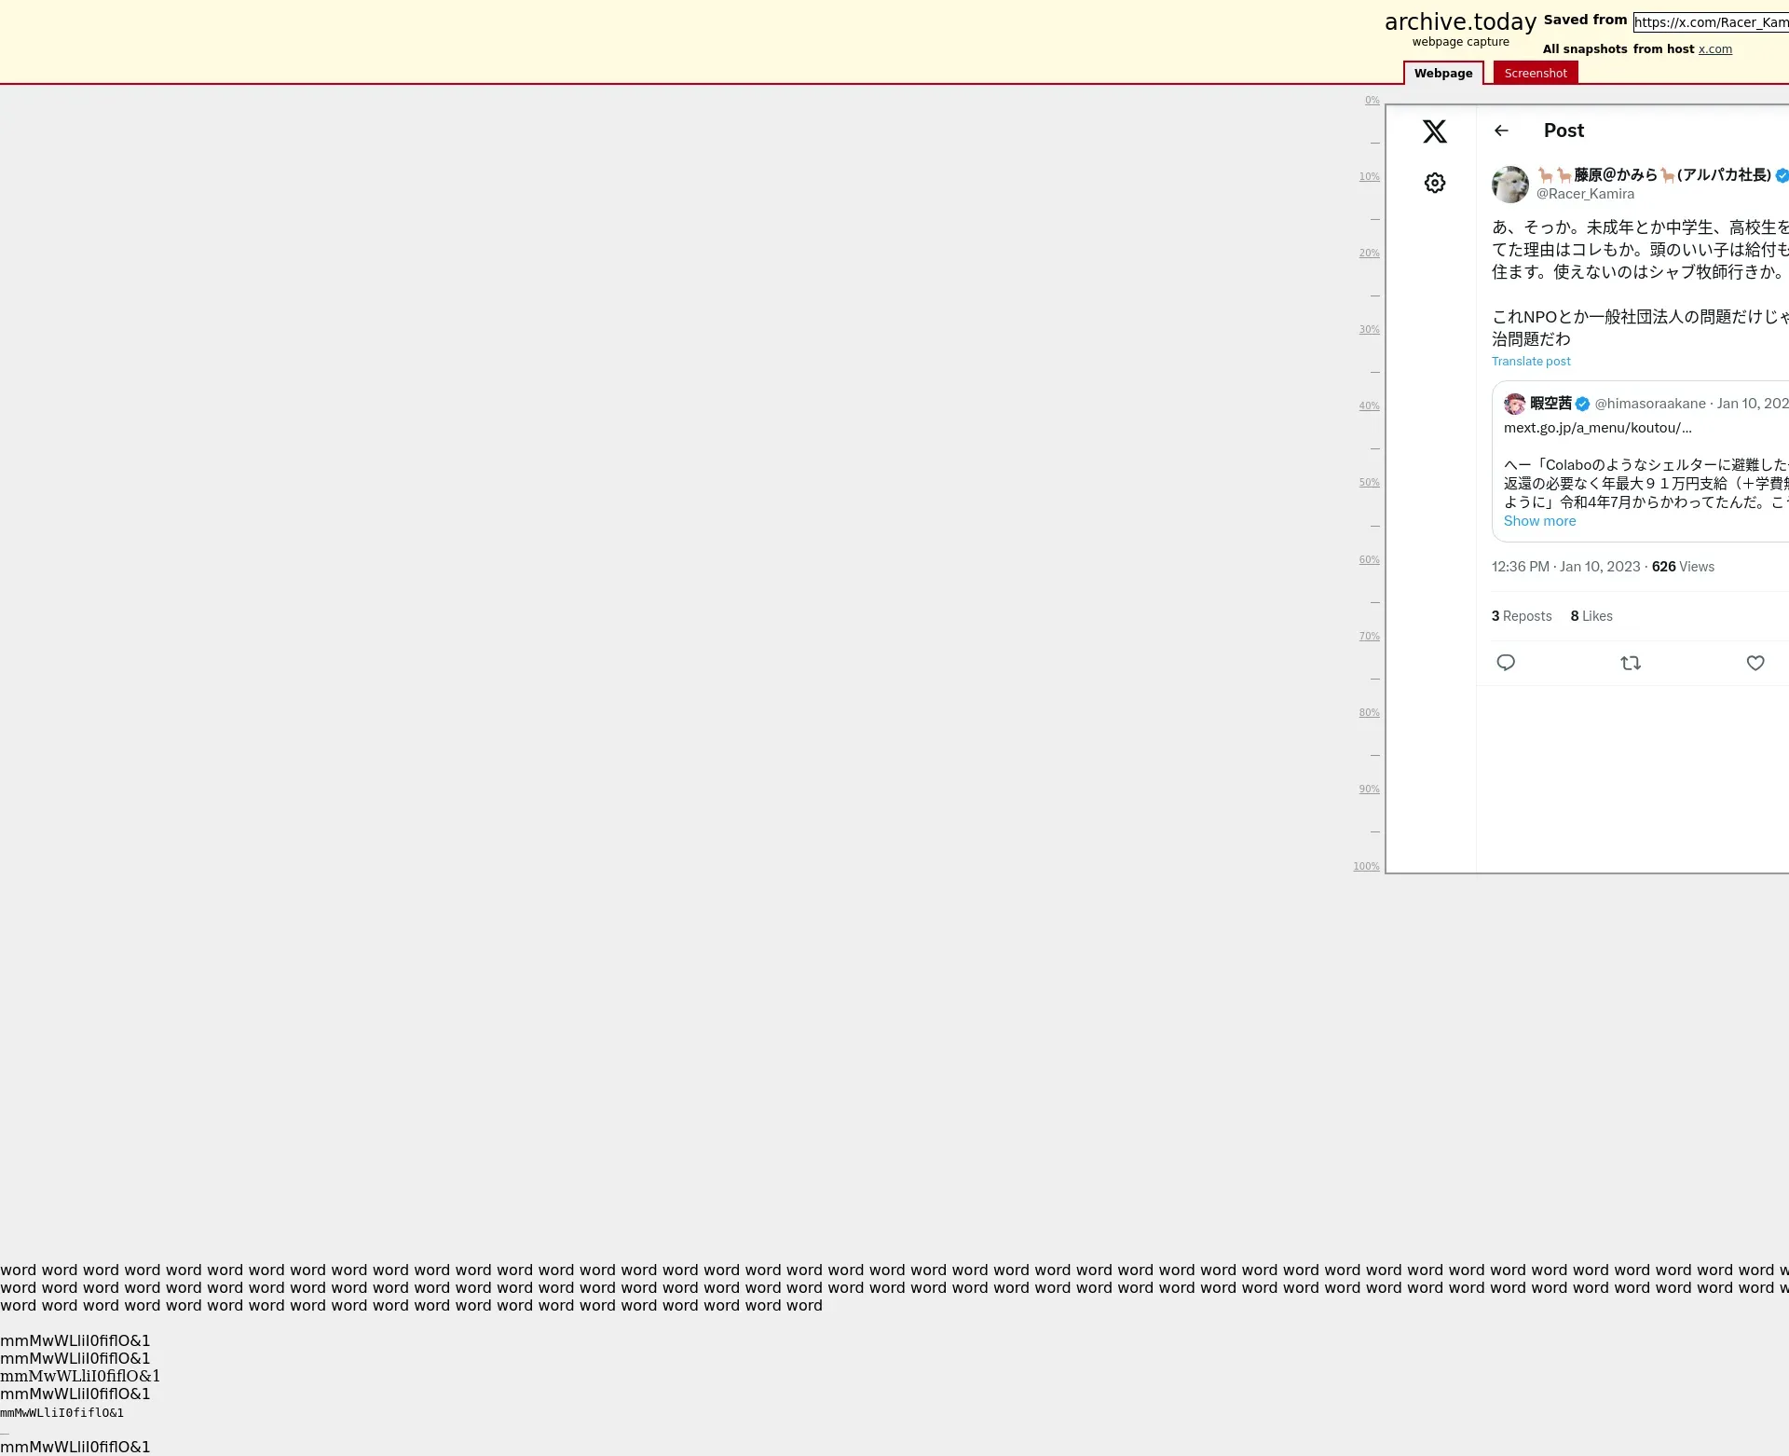Jump to the 50% page marker

[x=1369, y=482]
